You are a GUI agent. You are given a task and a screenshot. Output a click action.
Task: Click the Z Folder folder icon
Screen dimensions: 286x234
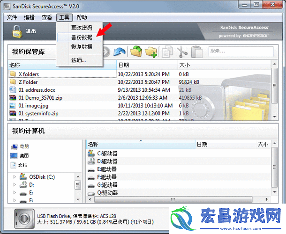[x=13, y=82]
